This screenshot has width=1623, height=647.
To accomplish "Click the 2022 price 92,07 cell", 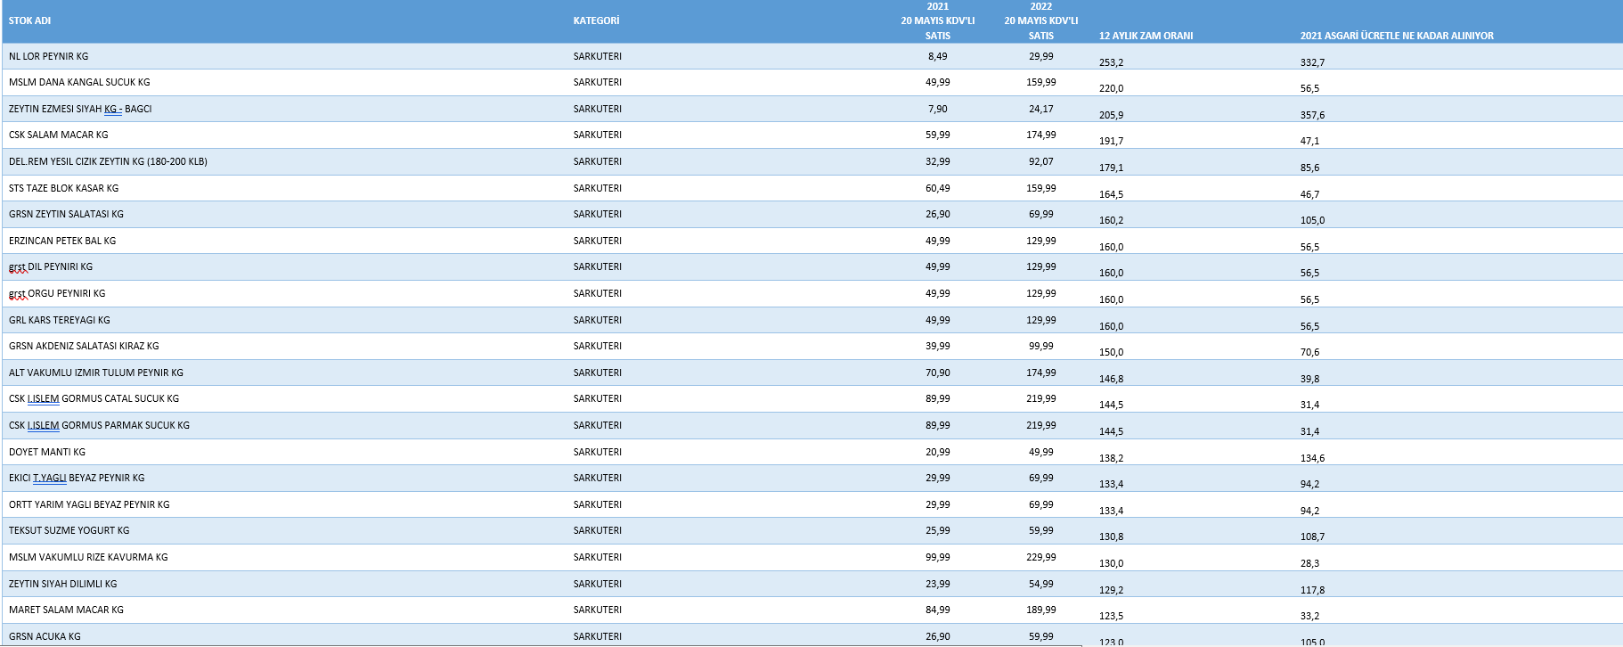I will 1040,161.
